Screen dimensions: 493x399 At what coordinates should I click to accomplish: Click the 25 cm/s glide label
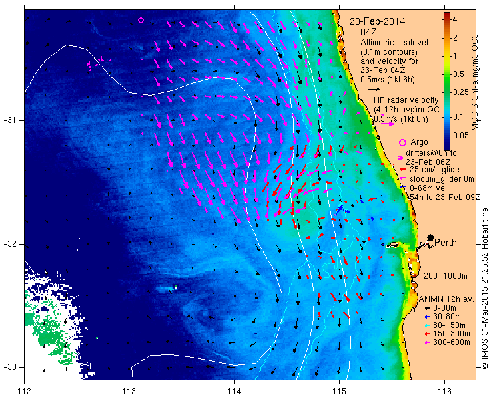point(434,170)
